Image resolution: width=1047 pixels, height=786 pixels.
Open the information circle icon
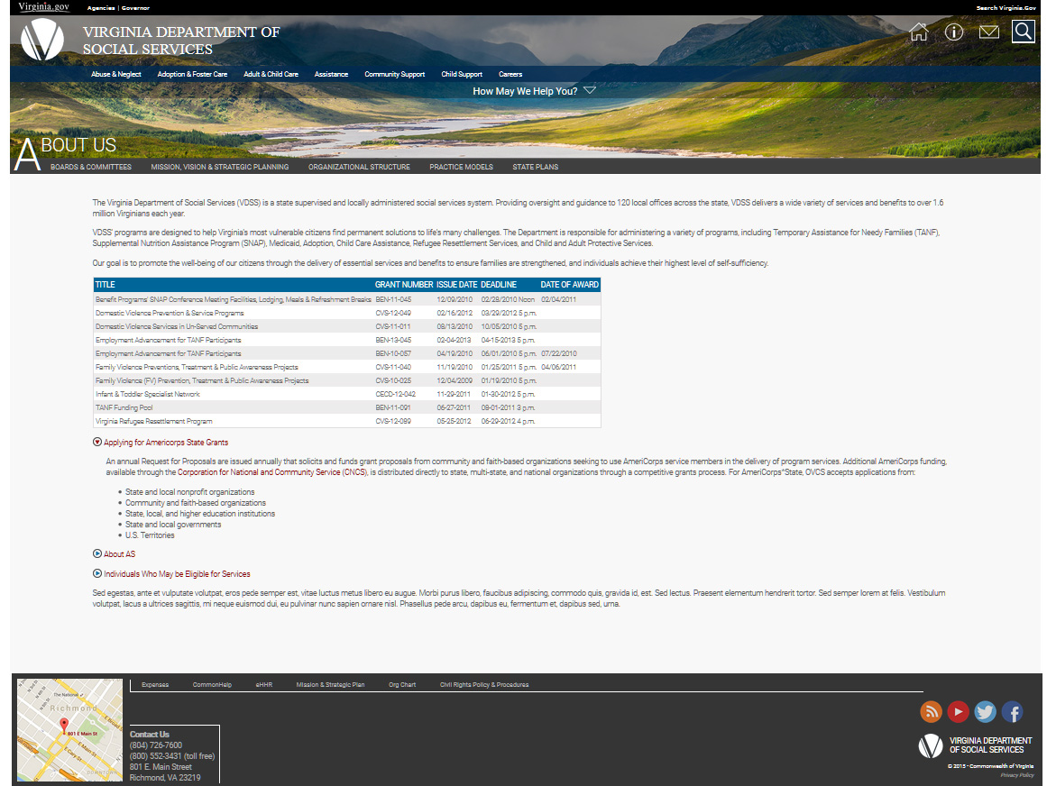tap(954, 32)
